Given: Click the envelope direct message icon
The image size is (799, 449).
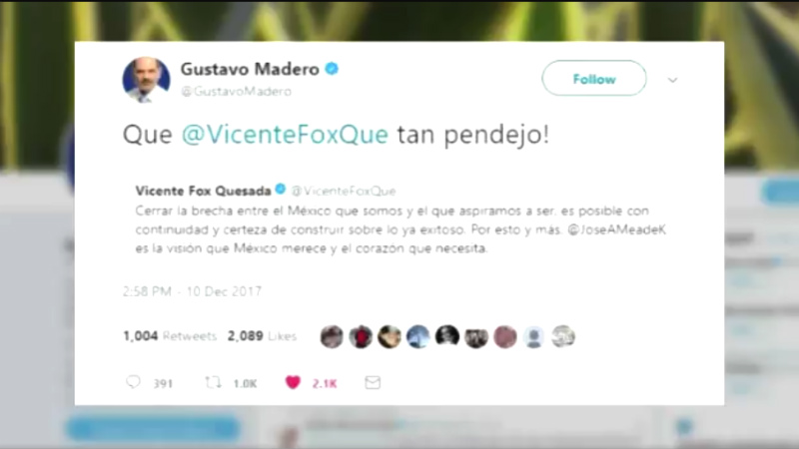Looking at the screenshot, I should tap(373, 382).
